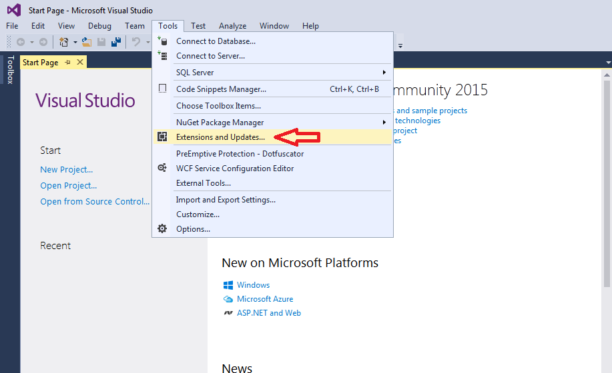The image size is (612, 373).
Task: Open the Test menu
Action: (198, 26)
